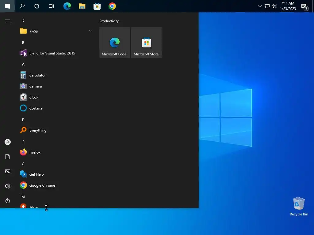Viewport: 314px width, 235px height.
Task: Click the F letter header
Action: (23, 142)
